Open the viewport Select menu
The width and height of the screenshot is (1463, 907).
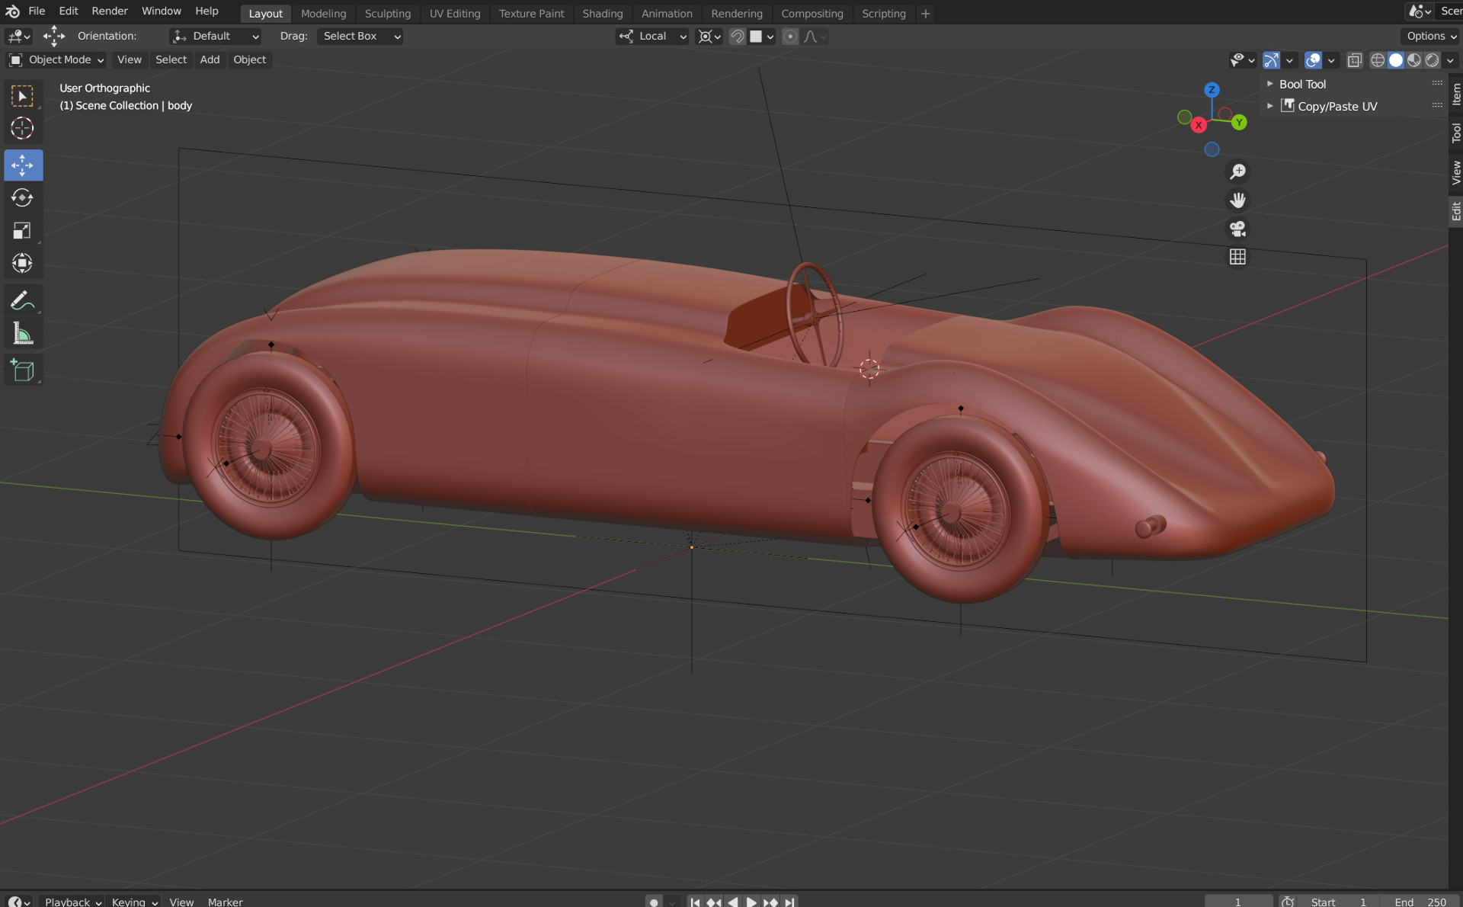(171, 59)
